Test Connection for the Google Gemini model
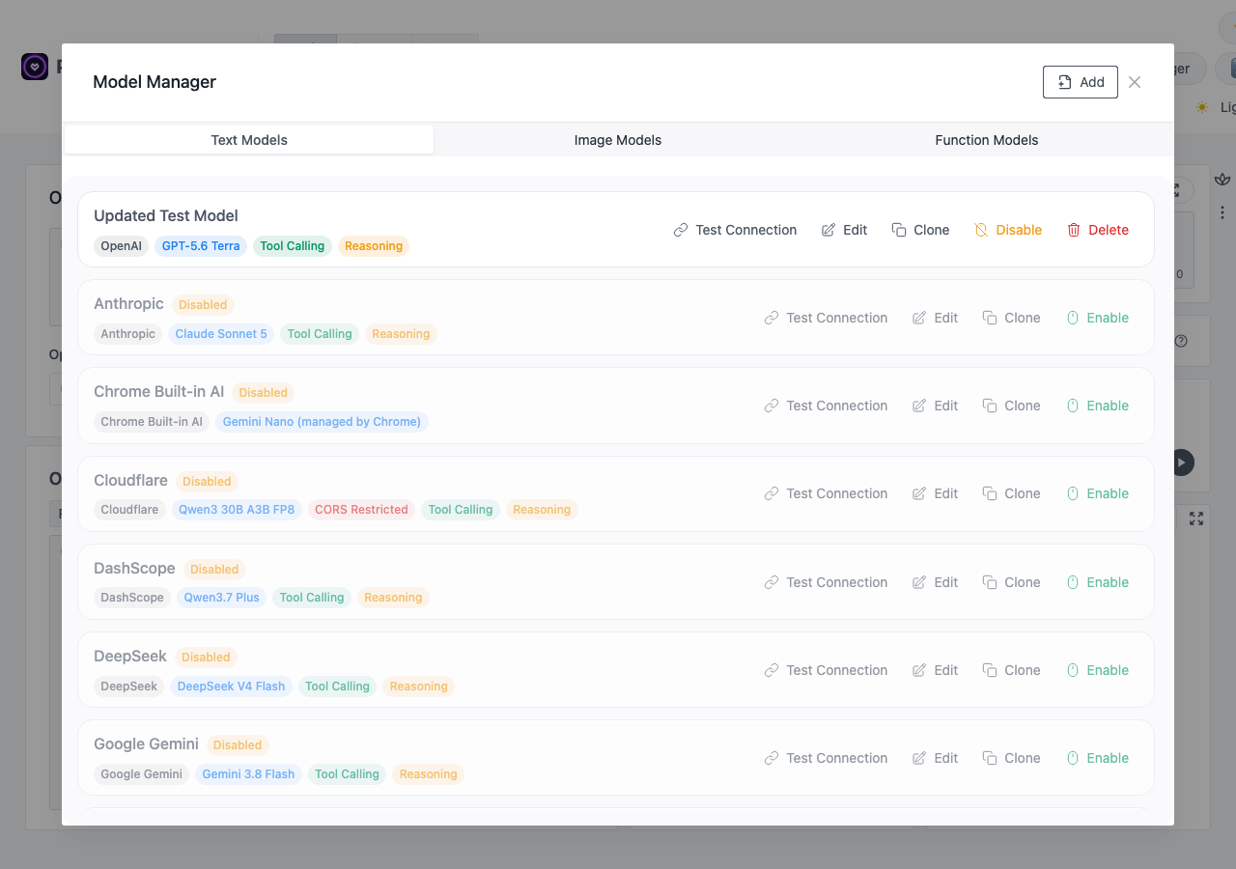1236x869 pixels. coord(826,758)
